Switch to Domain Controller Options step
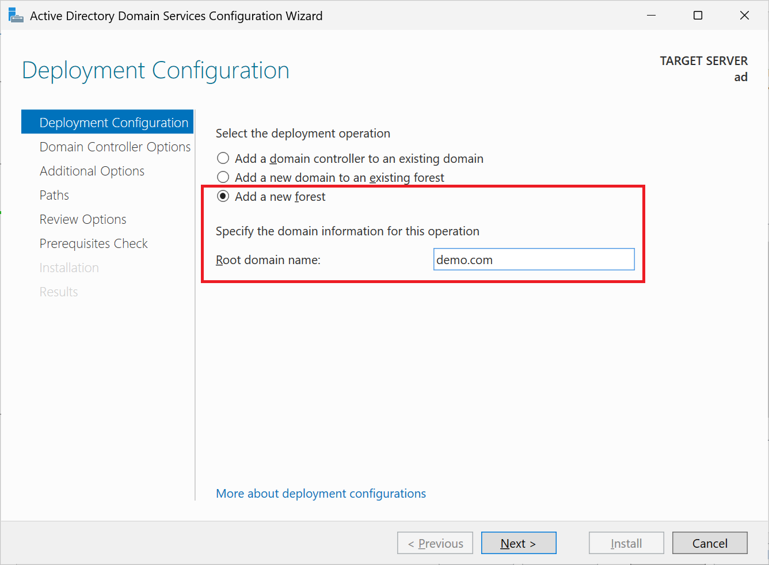This screenshot has width=769, height=565. click(115, 147)
